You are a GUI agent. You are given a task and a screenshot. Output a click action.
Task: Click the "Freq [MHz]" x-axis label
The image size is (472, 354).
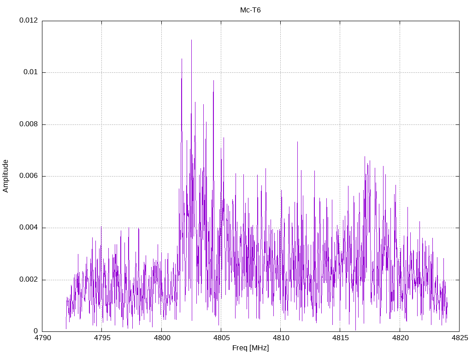[x=250, y=348]
